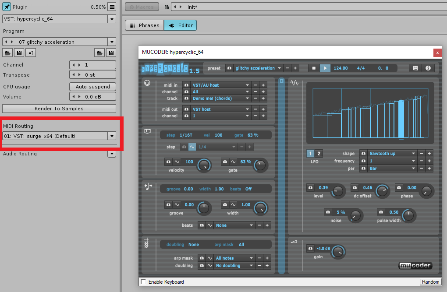Toggle LFO modulation for groove knob

[x=177, y=204]
